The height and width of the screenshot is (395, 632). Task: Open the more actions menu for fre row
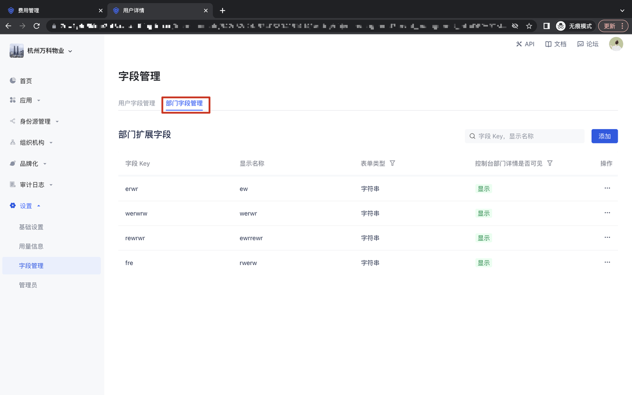[x=607, y=263]
